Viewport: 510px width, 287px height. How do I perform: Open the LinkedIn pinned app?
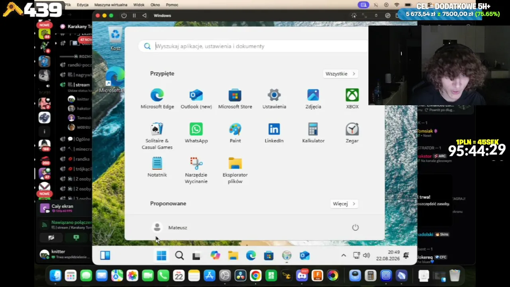pyautogui.click(x=274, y=133)
